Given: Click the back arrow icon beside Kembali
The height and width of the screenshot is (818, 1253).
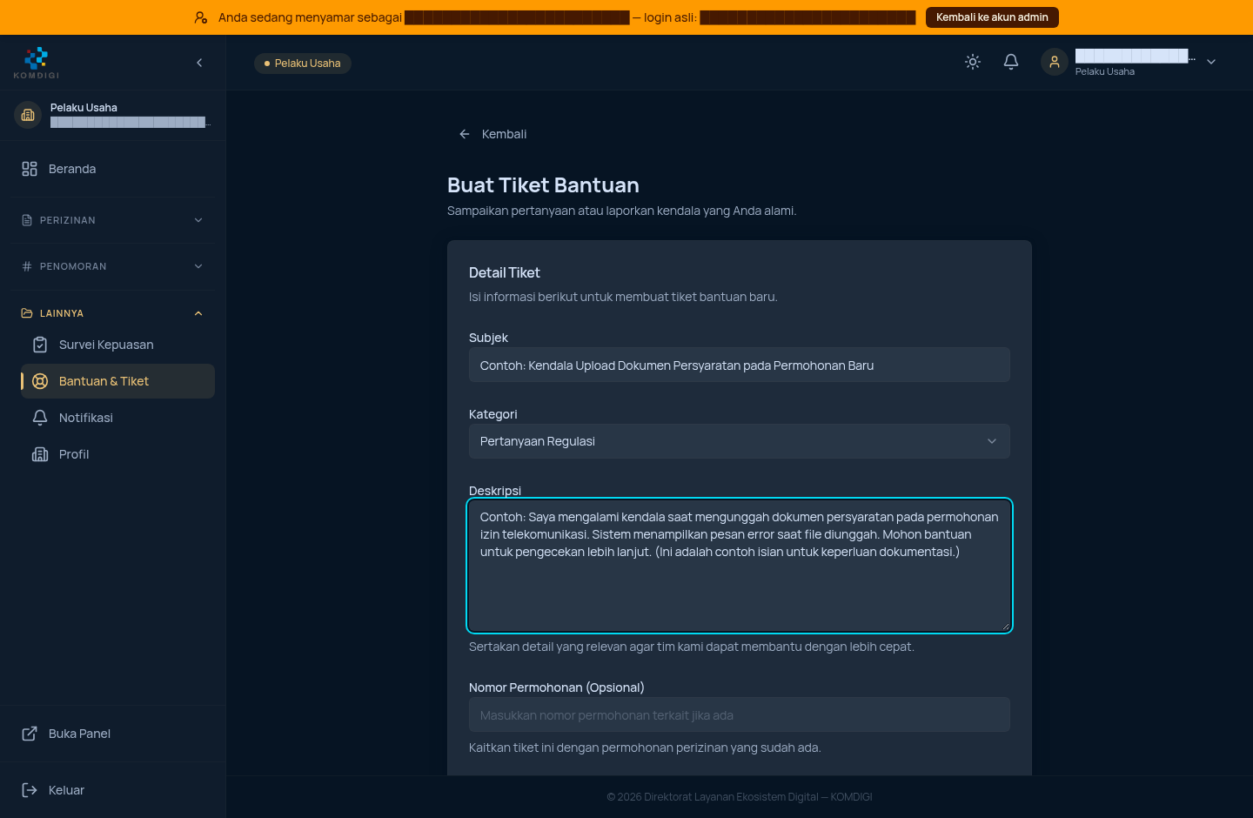Looking at the screenshot, I should click(x=465, y=134).
